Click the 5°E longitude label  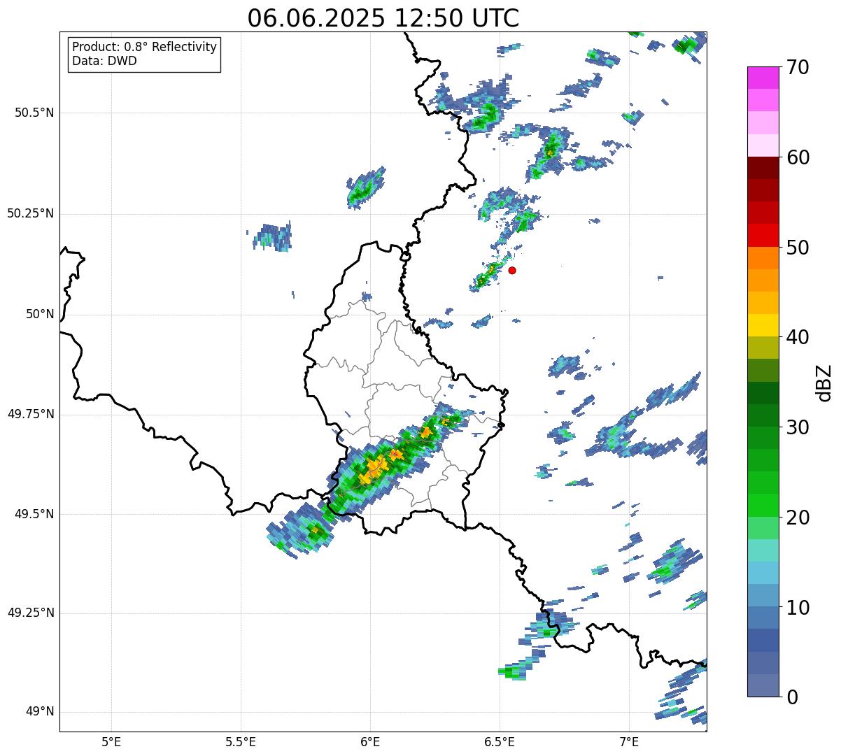(x=111, y=741)
